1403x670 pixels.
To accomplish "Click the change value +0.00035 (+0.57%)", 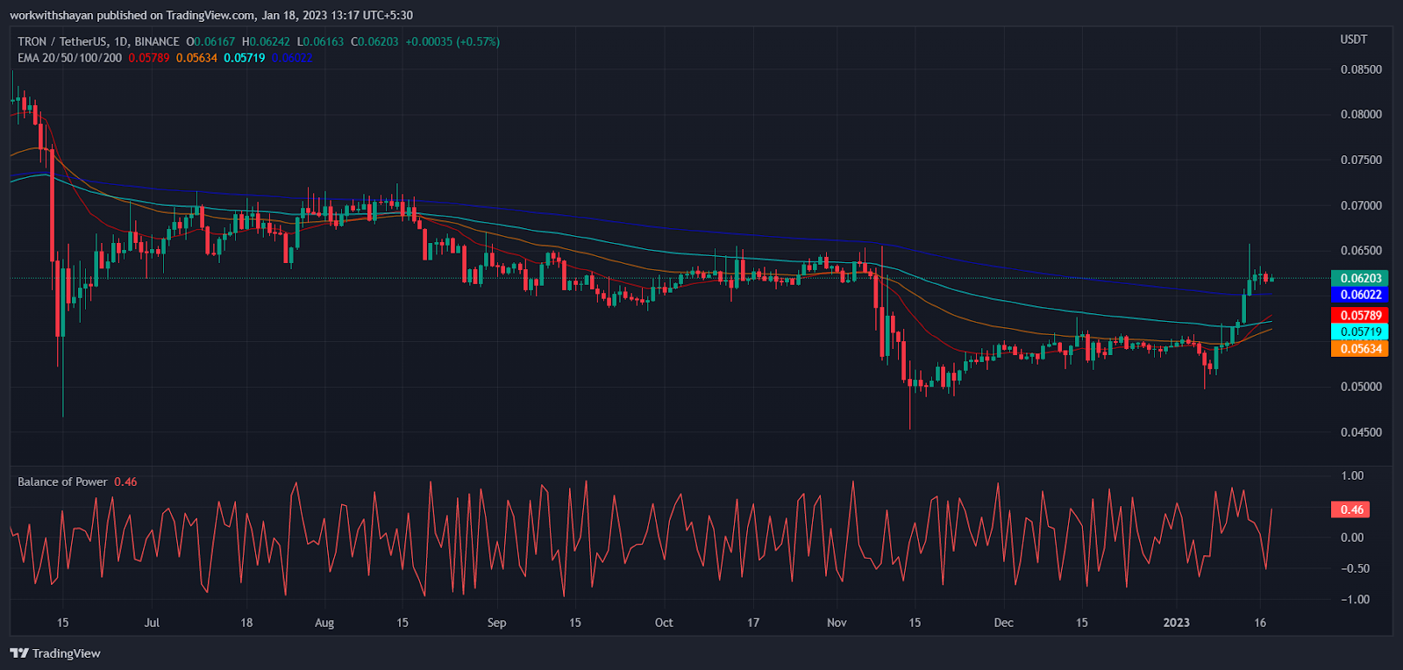I will (x=452, y=41).
